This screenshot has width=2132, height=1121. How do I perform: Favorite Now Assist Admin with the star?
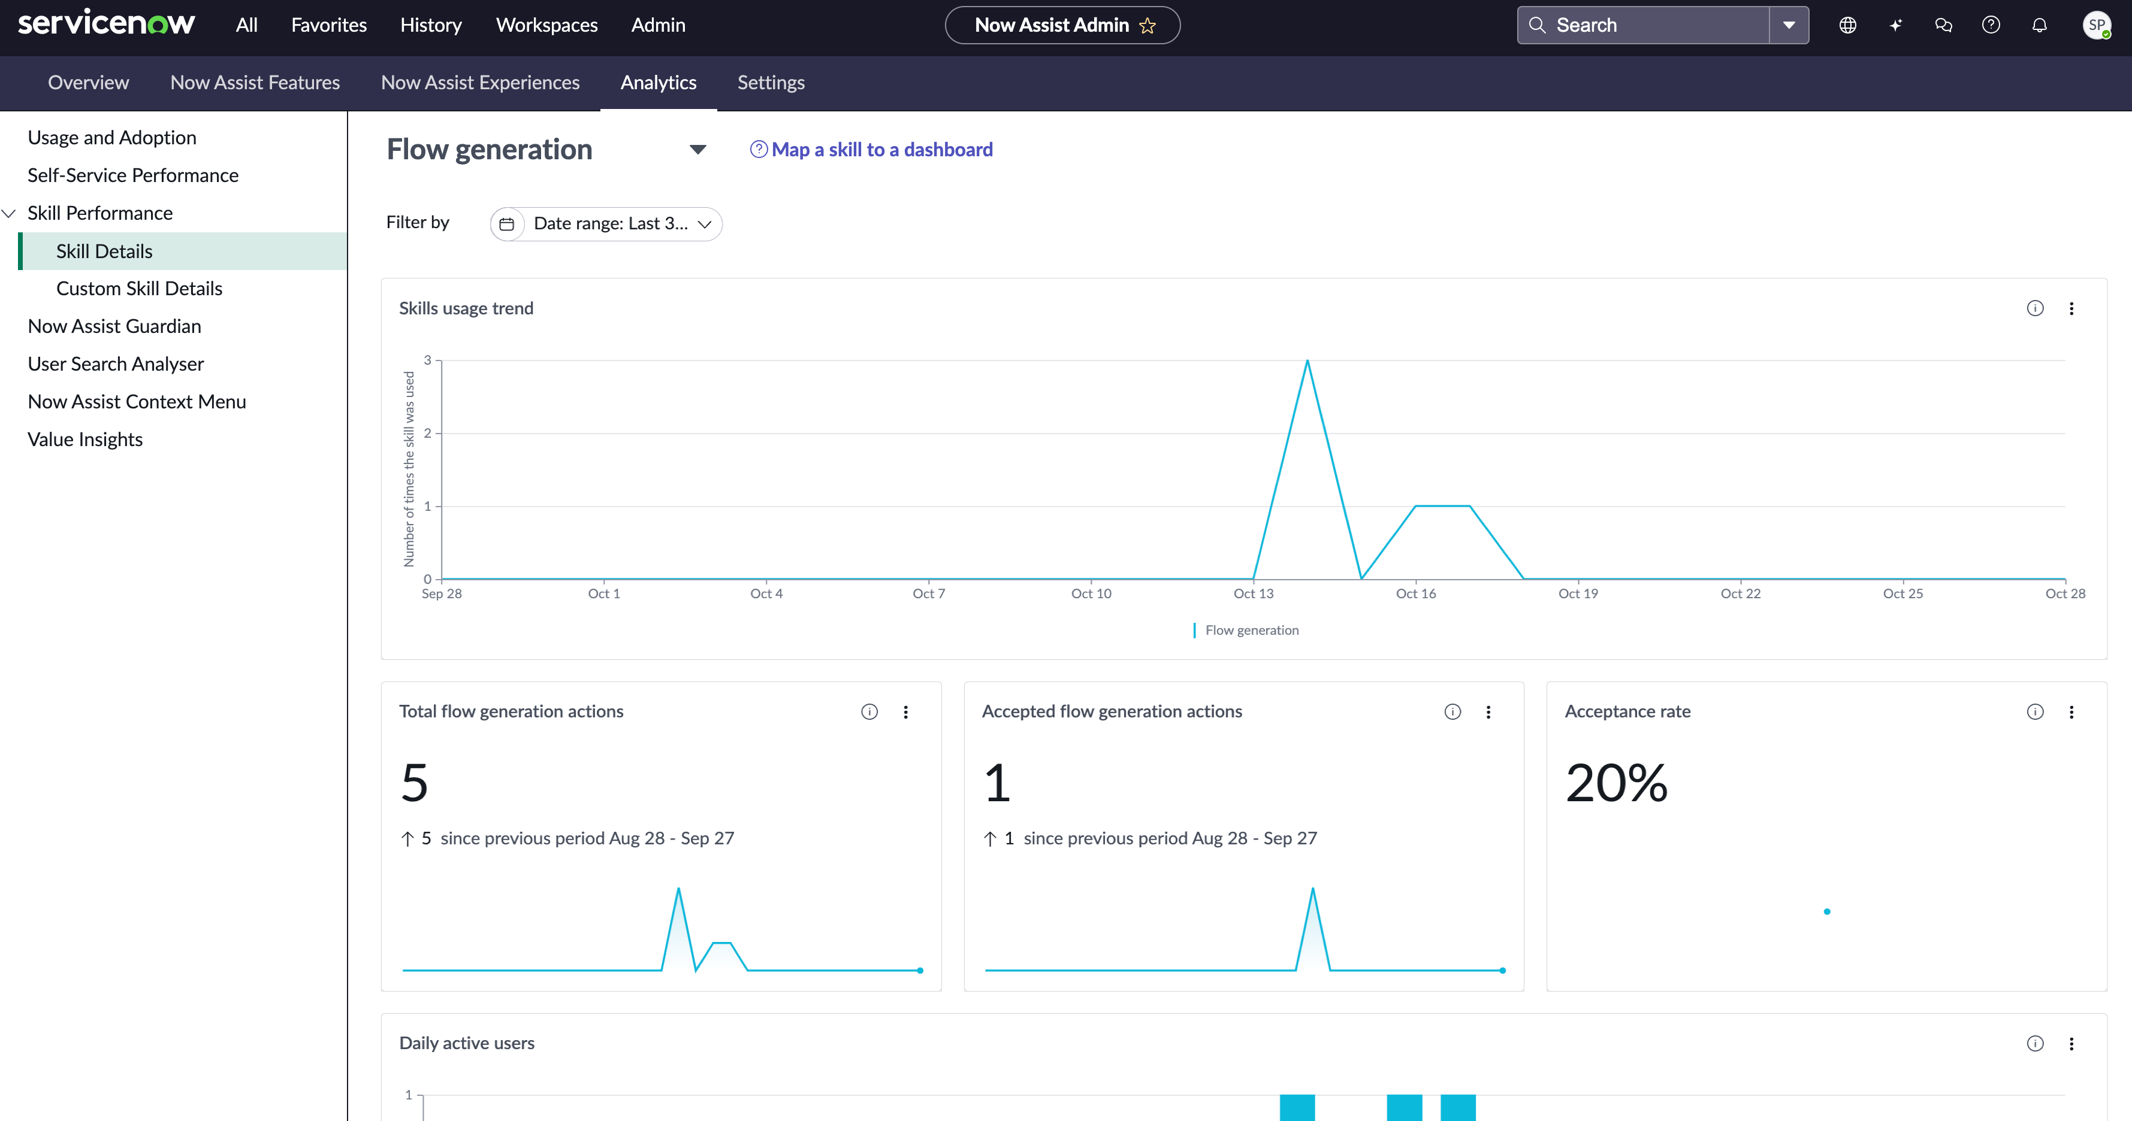(x=1147, y=26)
